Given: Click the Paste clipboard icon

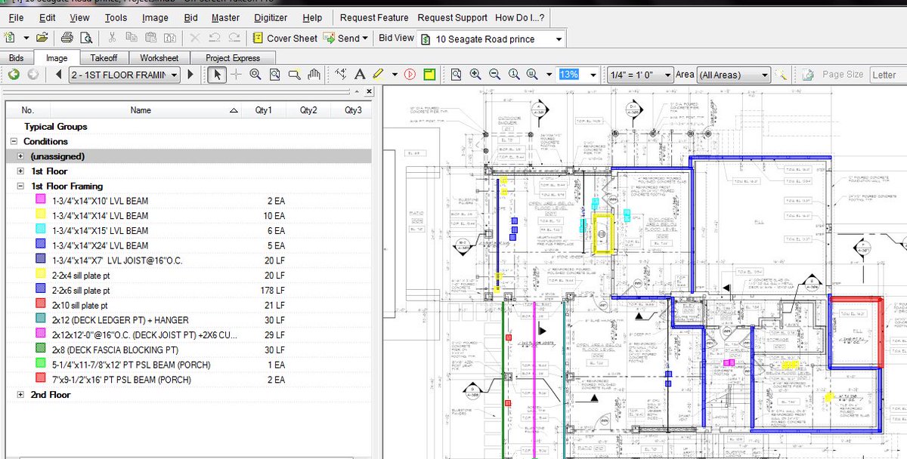Looking at the screenshot, I should point(151,38).
